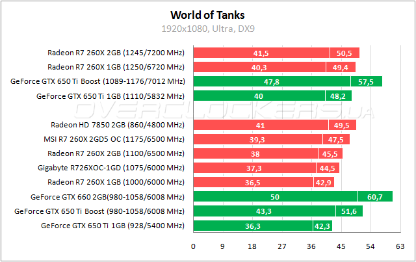This screenshot has height=262, width=416.
Task: Click the 1920x1080, Ultra, DX9 subtitle
Action: tap(208, 29)
